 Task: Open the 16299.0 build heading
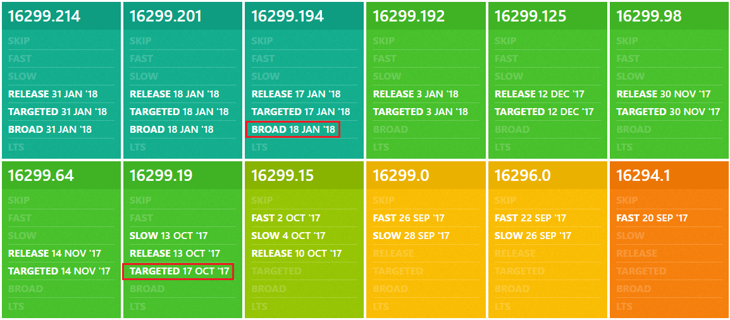pyautogui.click(x=401, y=176)
